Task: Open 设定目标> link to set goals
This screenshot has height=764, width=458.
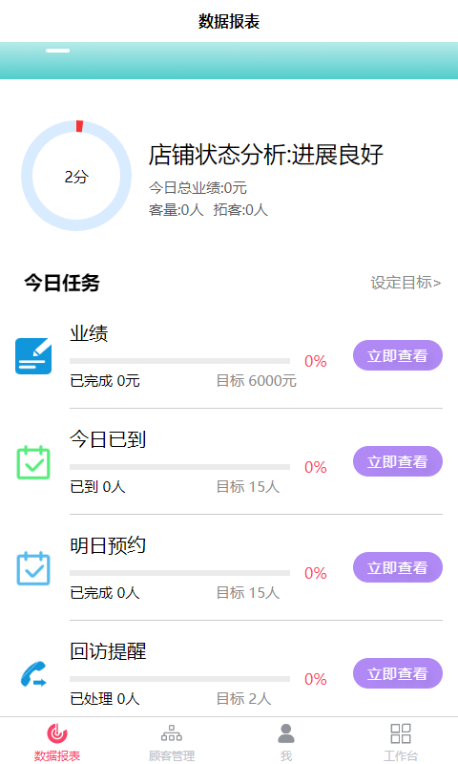Action: [x=406, y=283]
